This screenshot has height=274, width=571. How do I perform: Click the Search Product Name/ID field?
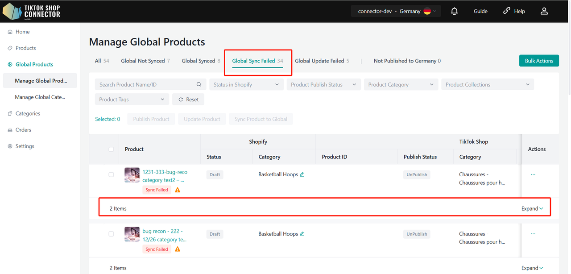[145, 84]
